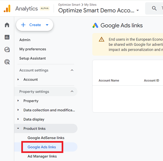Click the Create button label
Viewport: 163px width, 161px height.
click(35, 25)
